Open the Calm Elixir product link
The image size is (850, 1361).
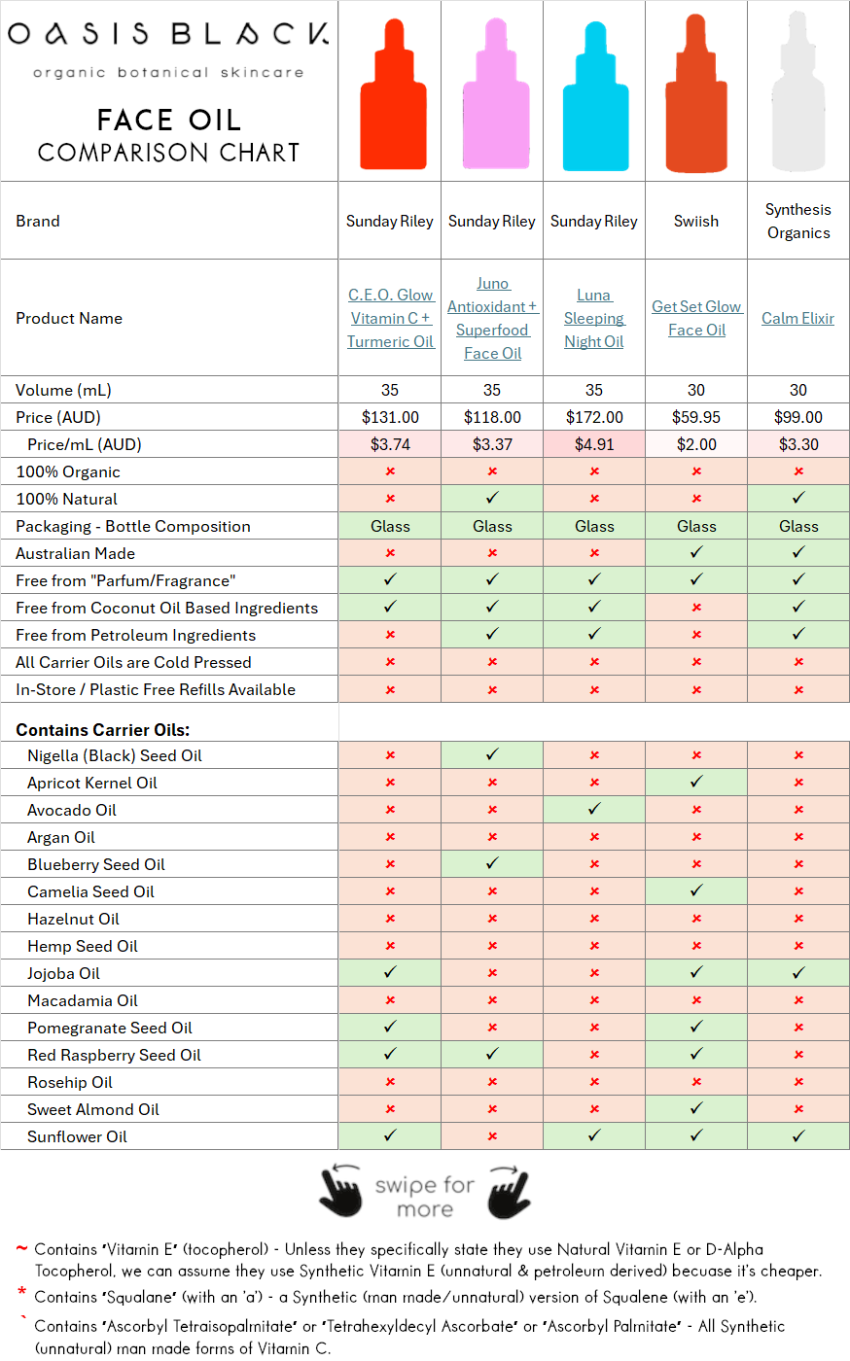pyautogui.click(x=798, y=318)
